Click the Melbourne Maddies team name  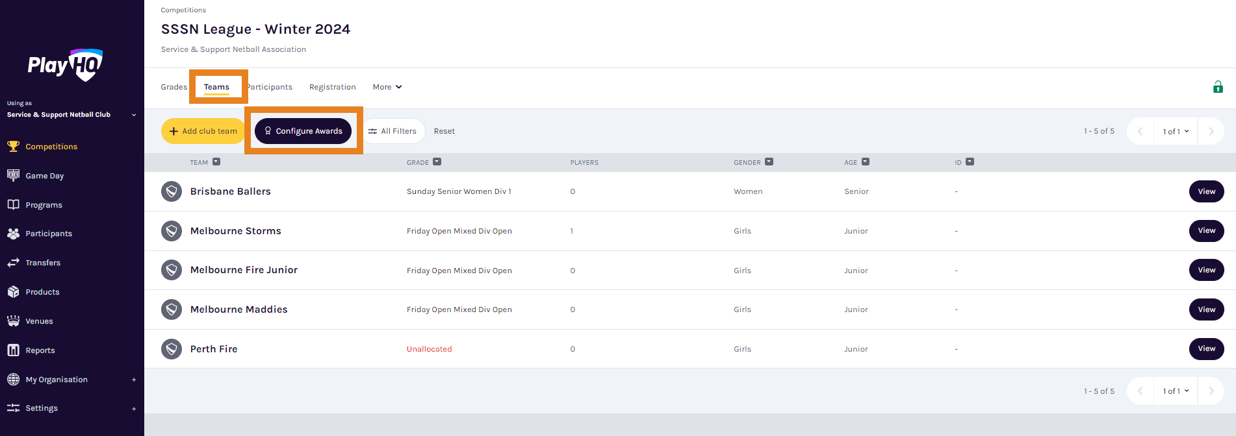239,309
